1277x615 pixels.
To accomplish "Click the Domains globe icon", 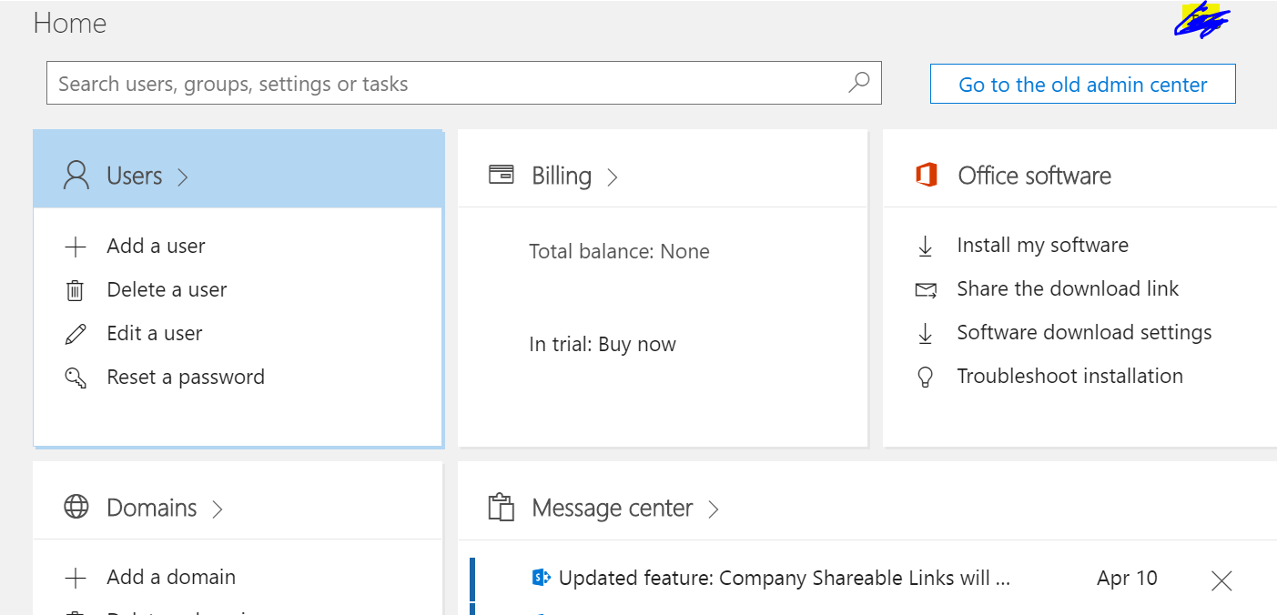I will point(76,507).
